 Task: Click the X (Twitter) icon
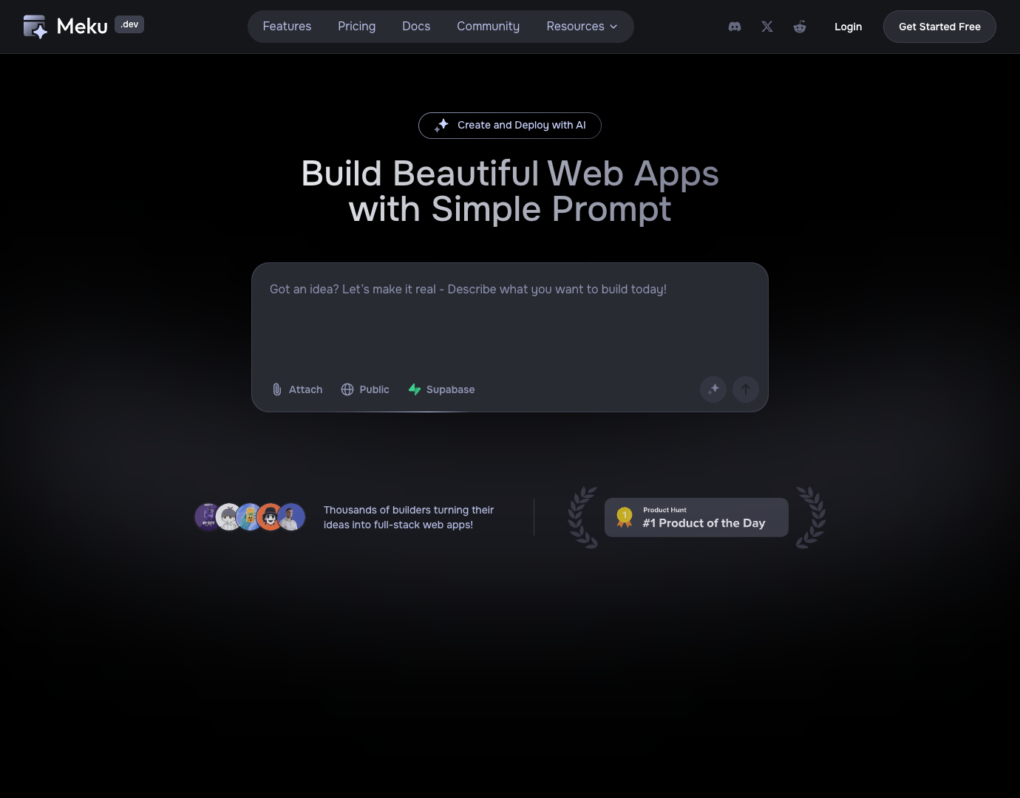[x=766, y=27]
